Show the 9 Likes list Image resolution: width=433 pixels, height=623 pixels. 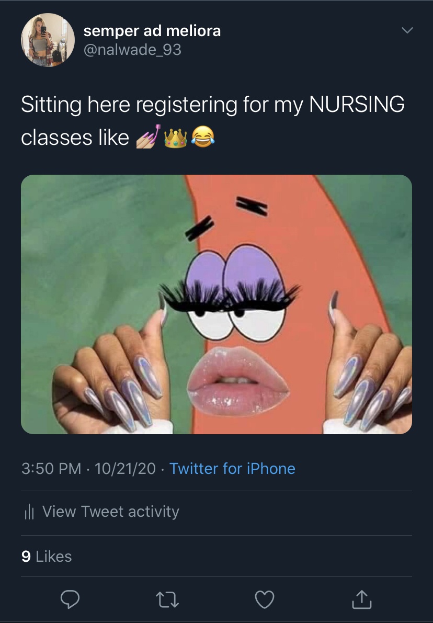tap(47, 556)
